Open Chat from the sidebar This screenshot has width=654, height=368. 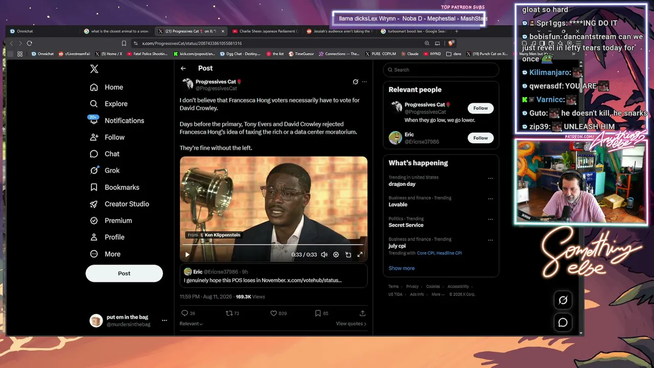(x=105, y=154)
